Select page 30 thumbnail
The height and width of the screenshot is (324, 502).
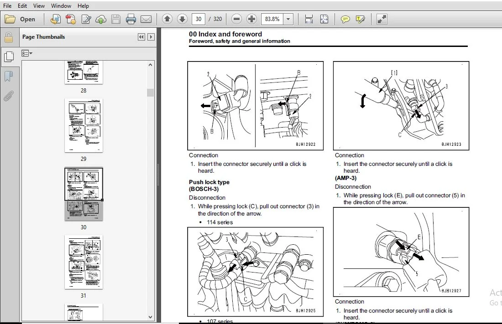click(x=84, y=194)
